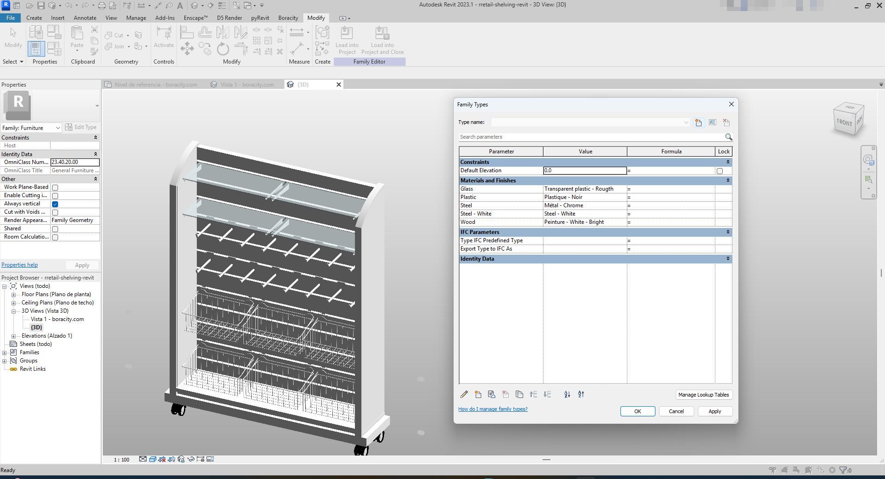This screenshot has width=885, height=479.
Task: Select the Move tool in the ribbon
Action: point(187,48)
